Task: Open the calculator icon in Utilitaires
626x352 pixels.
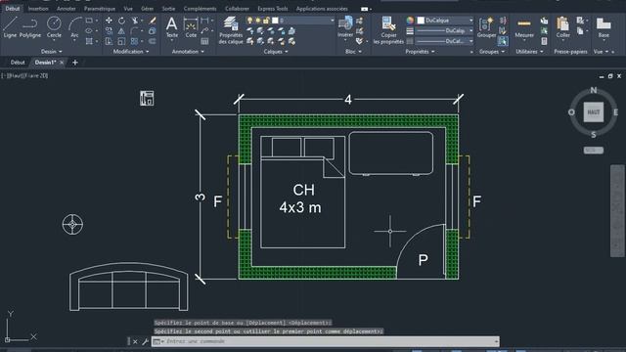Action: (544, 41)
